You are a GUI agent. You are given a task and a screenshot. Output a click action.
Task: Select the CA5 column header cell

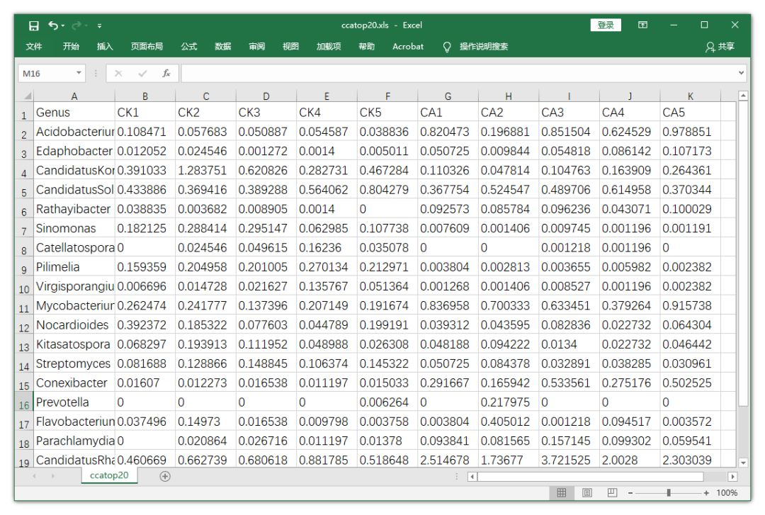(690, 112)
